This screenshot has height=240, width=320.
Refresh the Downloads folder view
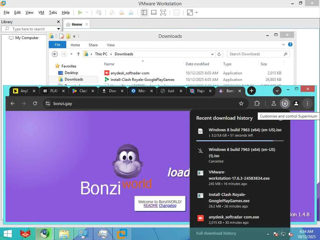click(219, 54)
